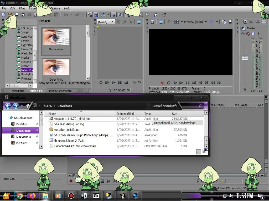269x201 pixels.
Task: Open Firefox from the taskbar
Action: click(32, 196)
